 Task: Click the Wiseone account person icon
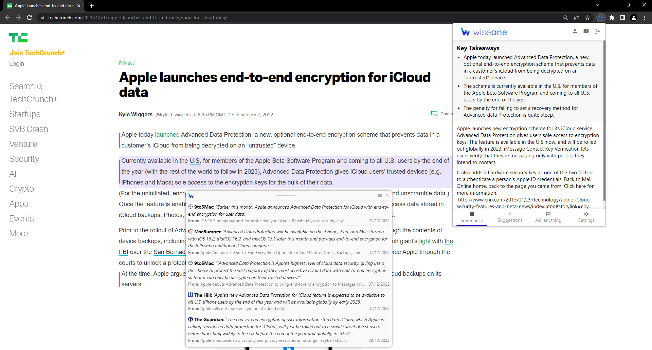[x=575, y=31]
